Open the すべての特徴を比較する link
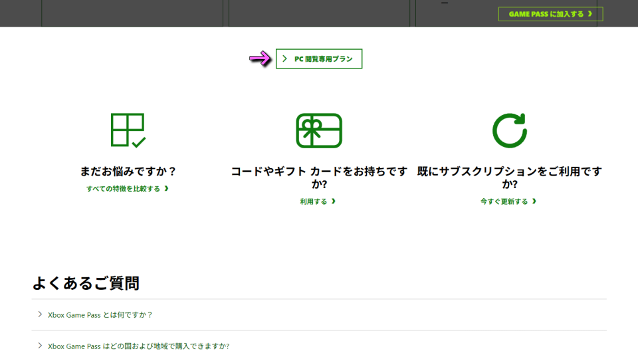Screen dimensions: 638x359 tap(124, 189)
